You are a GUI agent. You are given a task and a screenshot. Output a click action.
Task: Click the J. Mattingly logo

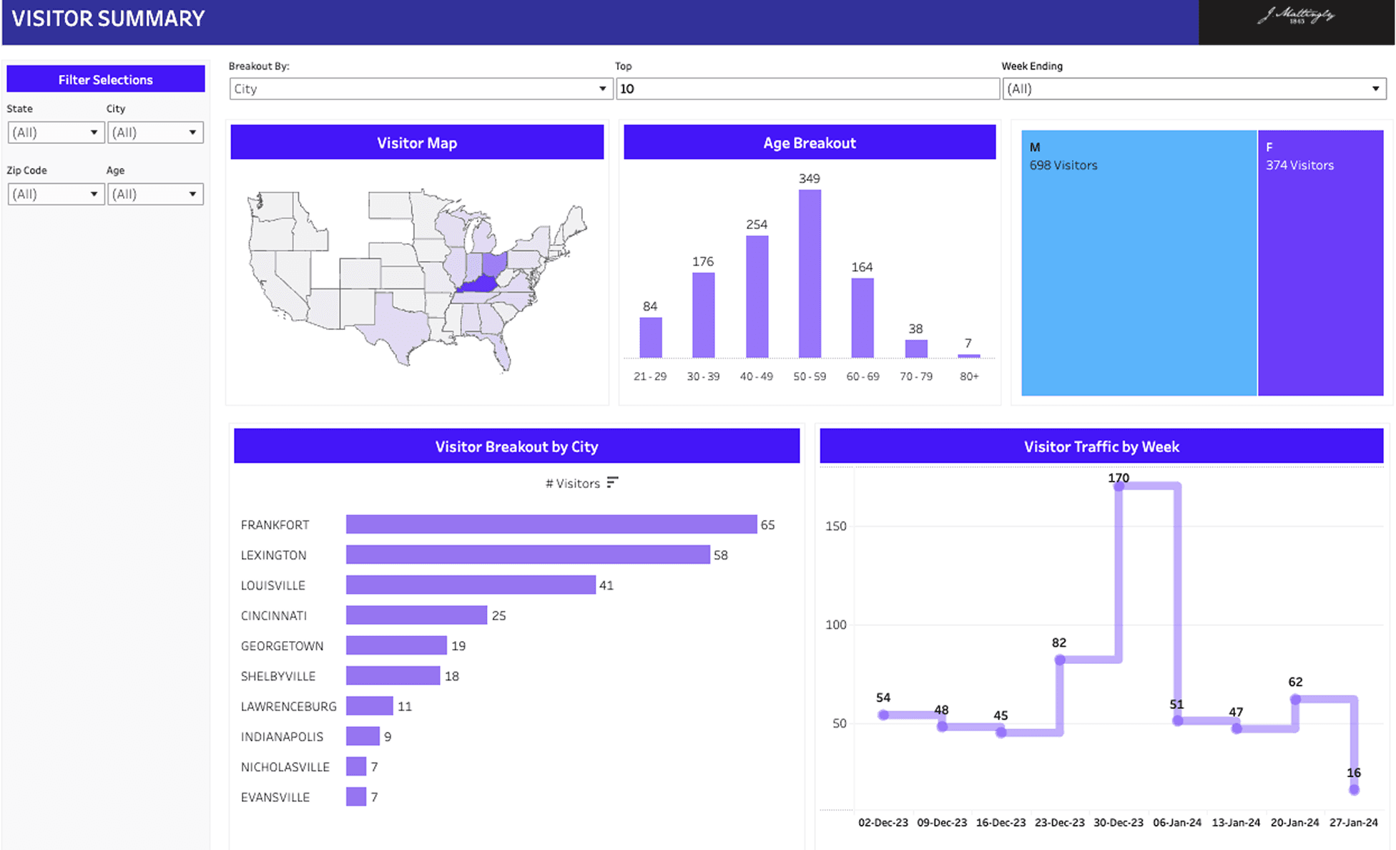(1296, 17)
